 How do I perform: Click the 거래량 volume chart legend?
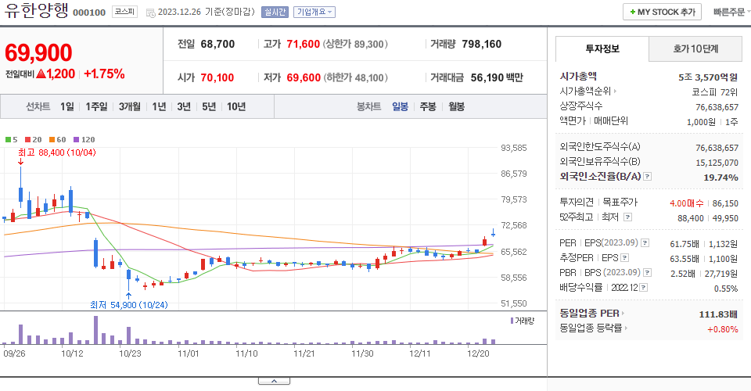(522, 321)
